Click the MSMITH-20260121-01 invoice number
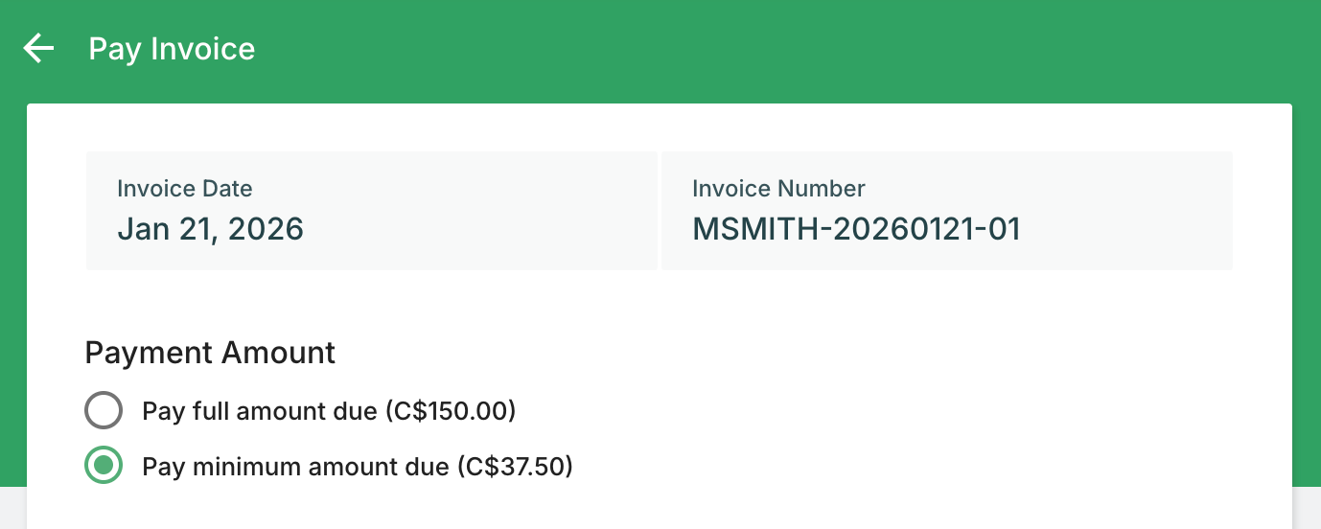Image resolution: width=1321 pixels, height=529 pixels. (x=856, y=229)
